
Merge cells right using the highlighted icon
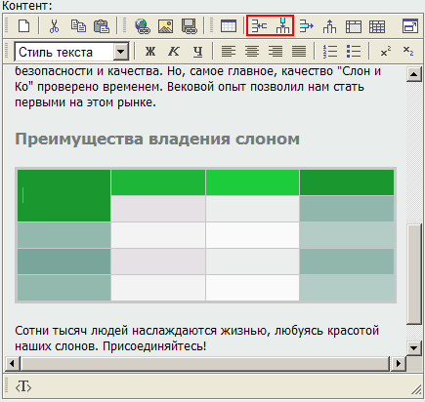click(x=259, y=25)
